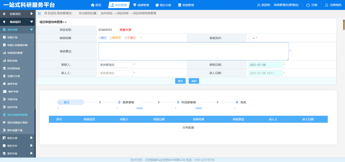Click the 项目立项 icon in sidebar
The image size is (345, 162).
[x=4, y=138]
